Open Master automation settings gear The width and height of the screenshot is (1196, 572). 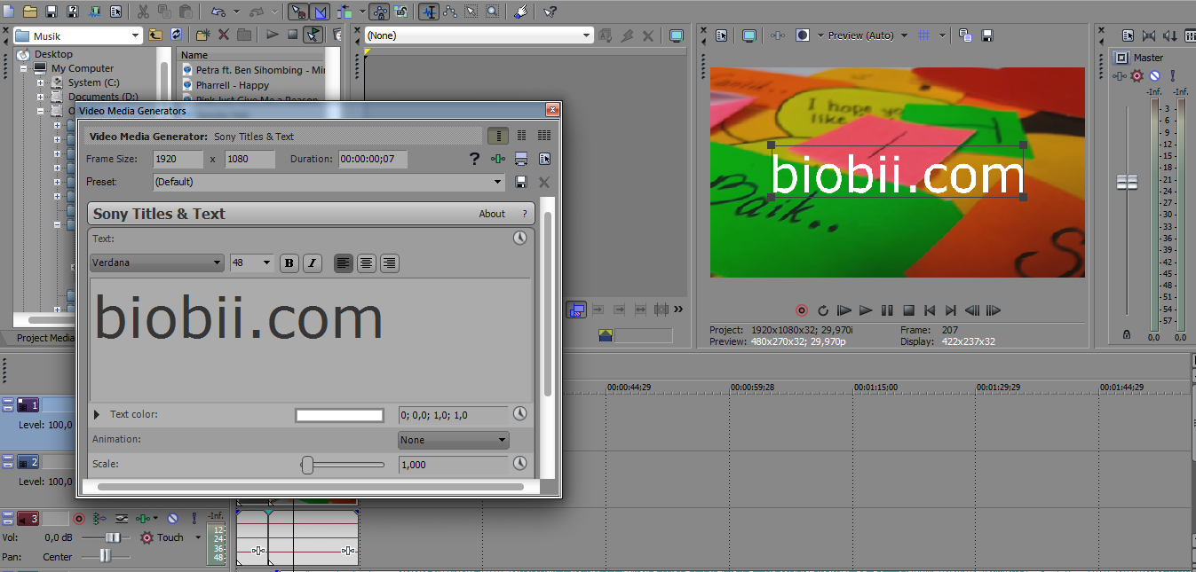click(1137, 76)
